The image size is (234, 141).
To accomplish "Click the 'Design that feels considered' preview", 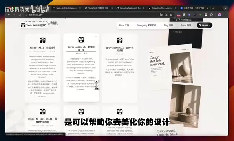I will tap(157, 61).
